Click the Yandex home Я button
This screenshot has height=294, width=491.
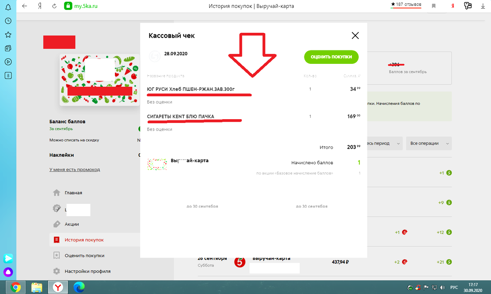[39, 7]
